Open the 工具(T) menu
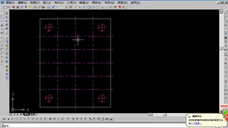228x128 pixels. tap(72, 2)
